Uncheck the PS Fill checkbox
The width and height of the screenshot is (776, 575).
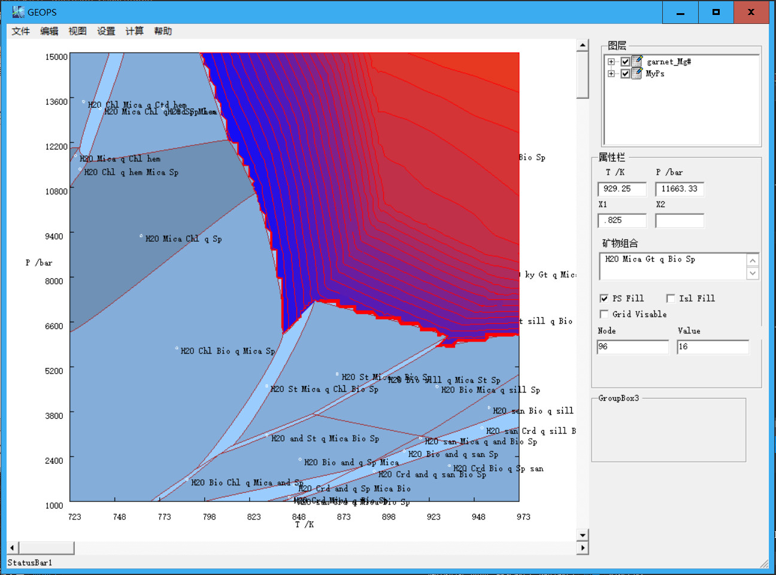pyautogui.click(x=604, y=299)
